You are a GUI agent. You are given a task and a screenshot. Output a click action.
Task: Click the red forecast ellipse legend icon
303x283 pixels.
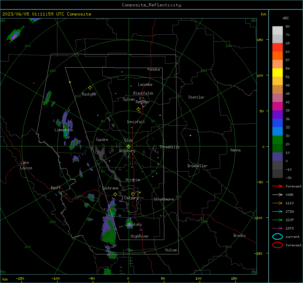(x=277, y=245)
